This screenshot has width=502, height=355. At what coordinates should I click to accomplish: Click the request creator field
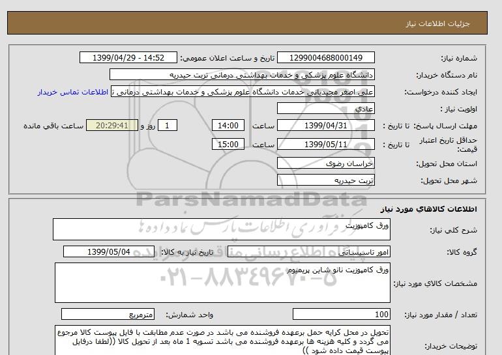click(243, 92)
